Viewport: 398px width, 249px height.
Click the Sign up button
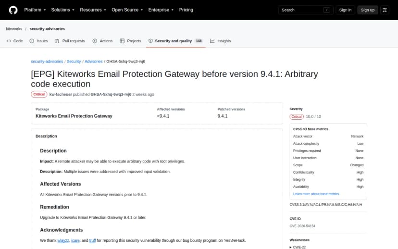click(368, 10)
